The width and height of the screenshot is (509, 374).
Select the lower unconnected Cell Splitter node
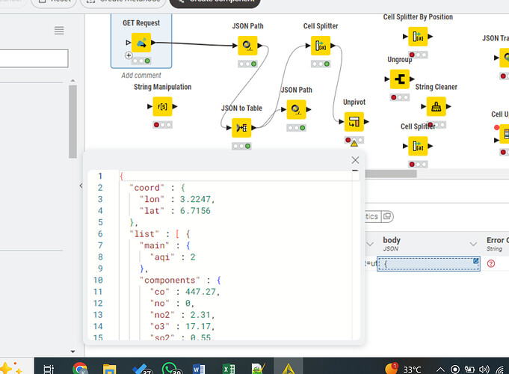(418, 146)
